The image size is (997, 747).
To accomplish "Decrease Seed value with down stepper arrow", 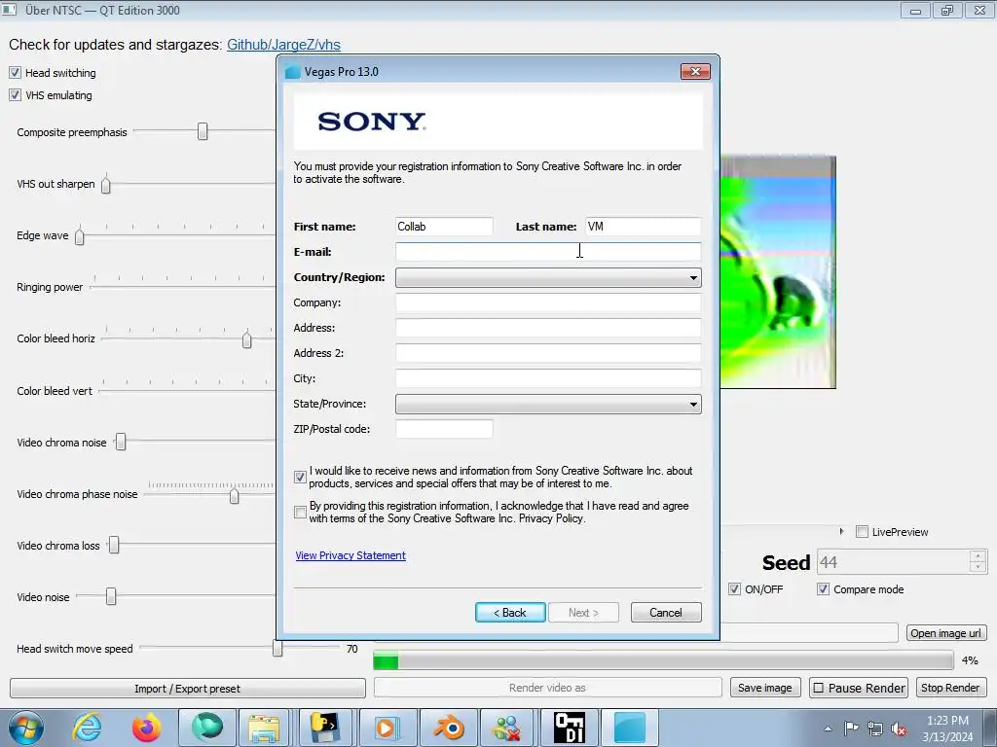I will [x=978, y=568].
